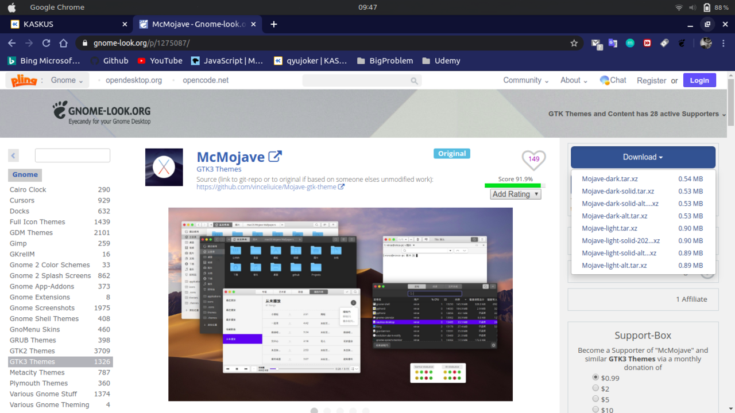The height and width of the screenshot is (413, 735).
Task: Reload the gnome-look page
Action: (x=46, y=43)
